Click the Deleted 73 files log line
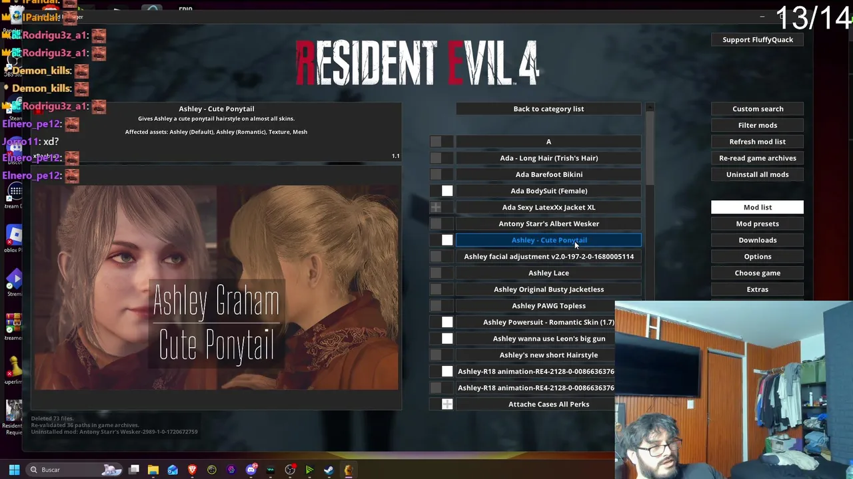This screenshot has width=853, height=479. coord(52,418)
